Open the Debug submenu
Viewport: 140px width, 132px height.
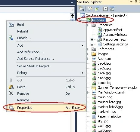(46, 73)
